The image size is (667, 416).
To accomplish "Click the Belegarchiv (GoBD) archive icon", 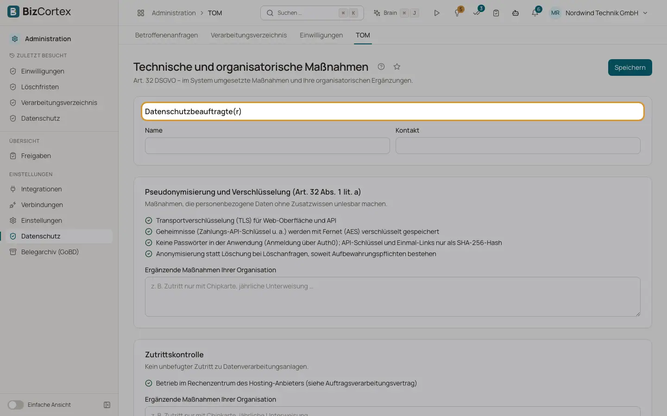I will (x=13, y=252).
